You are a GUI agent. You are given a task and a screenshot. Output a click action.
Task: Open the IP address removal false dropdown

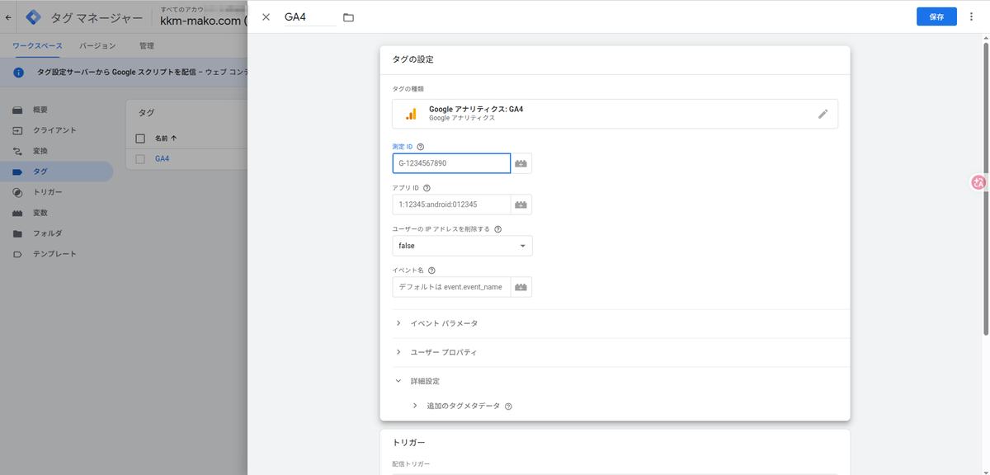462,246
